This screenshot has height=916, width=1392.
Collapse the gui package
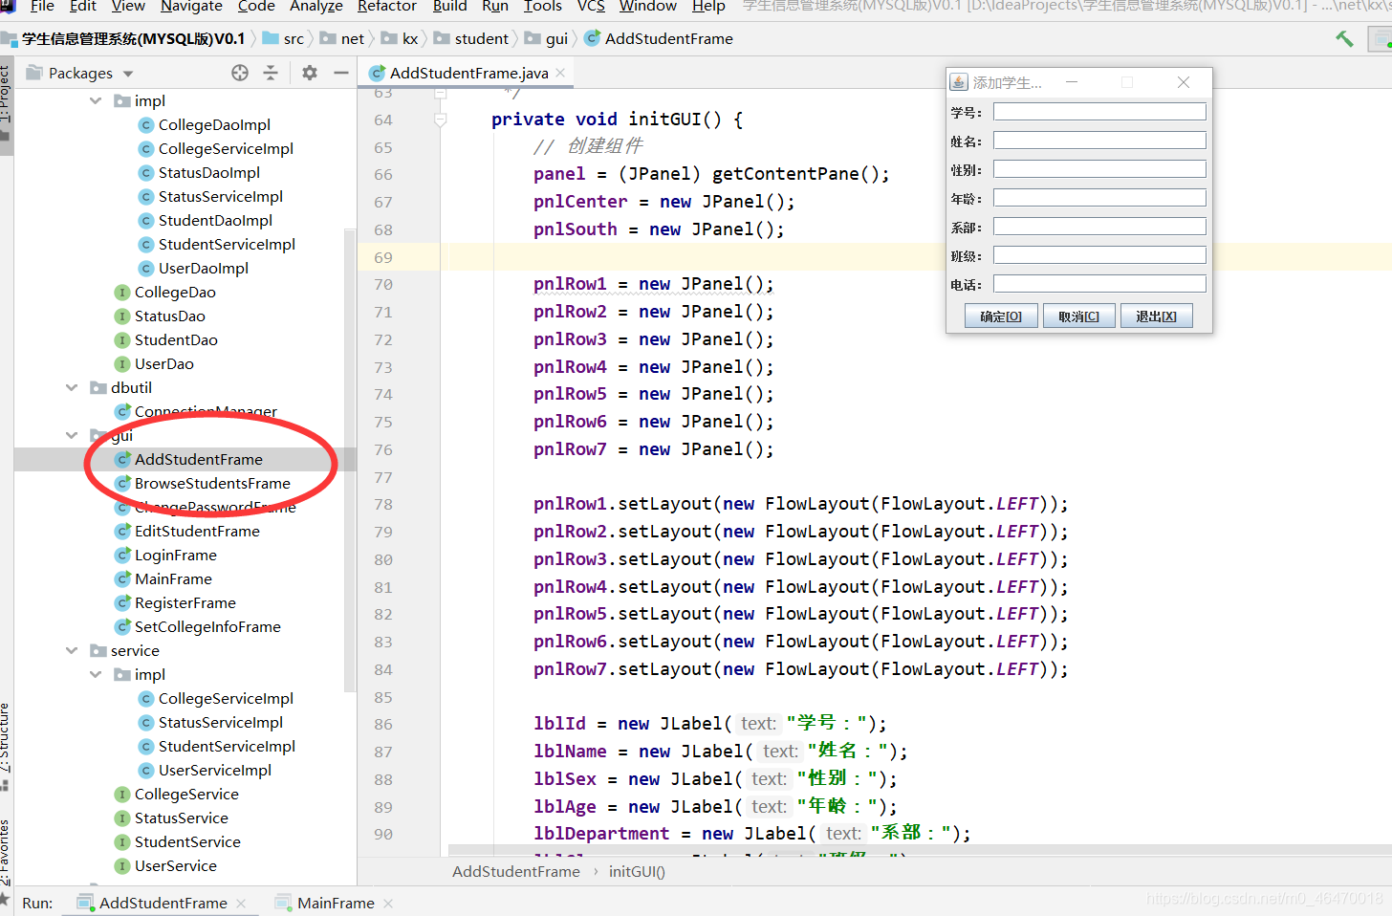(72, 435)
